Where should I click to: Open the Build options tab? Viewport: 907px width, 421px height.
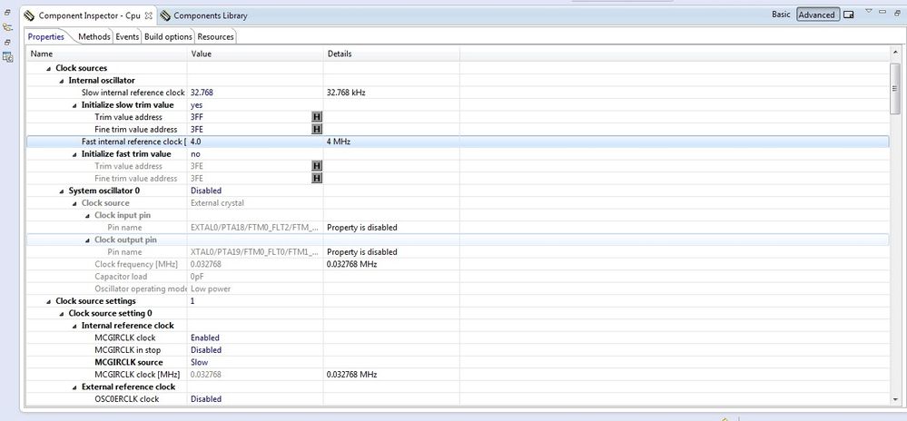(x=168, y=36)
